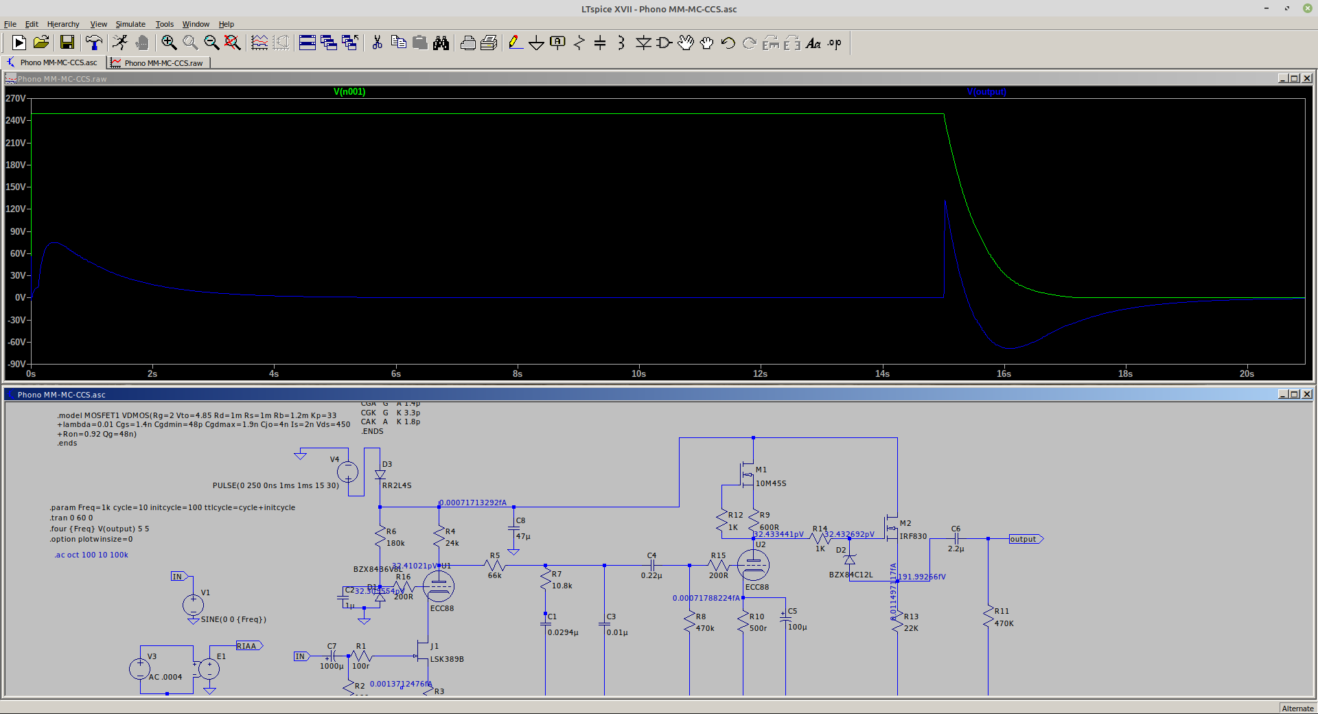1318x714 pixels.
Task: Click the Zoom to Fit icon
Action: coord(233,43)
